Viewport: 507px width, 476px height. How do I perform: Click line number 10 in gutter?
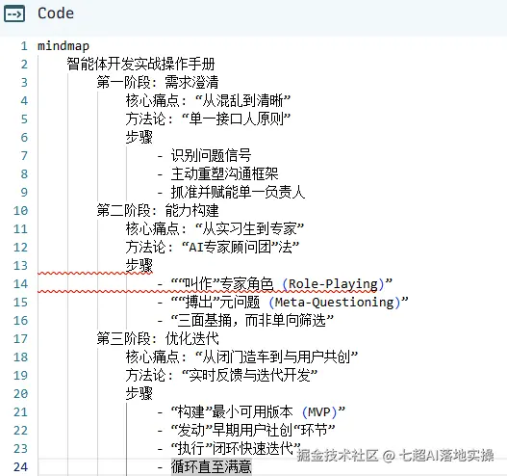[x=21, y=211]
